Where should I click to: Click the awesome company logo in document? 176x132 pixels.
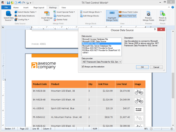pos(44,65)
